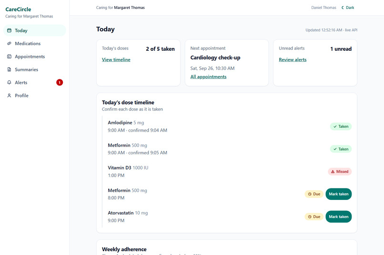Open the All appointments link
384x255 pixels.
pos(208,76)
